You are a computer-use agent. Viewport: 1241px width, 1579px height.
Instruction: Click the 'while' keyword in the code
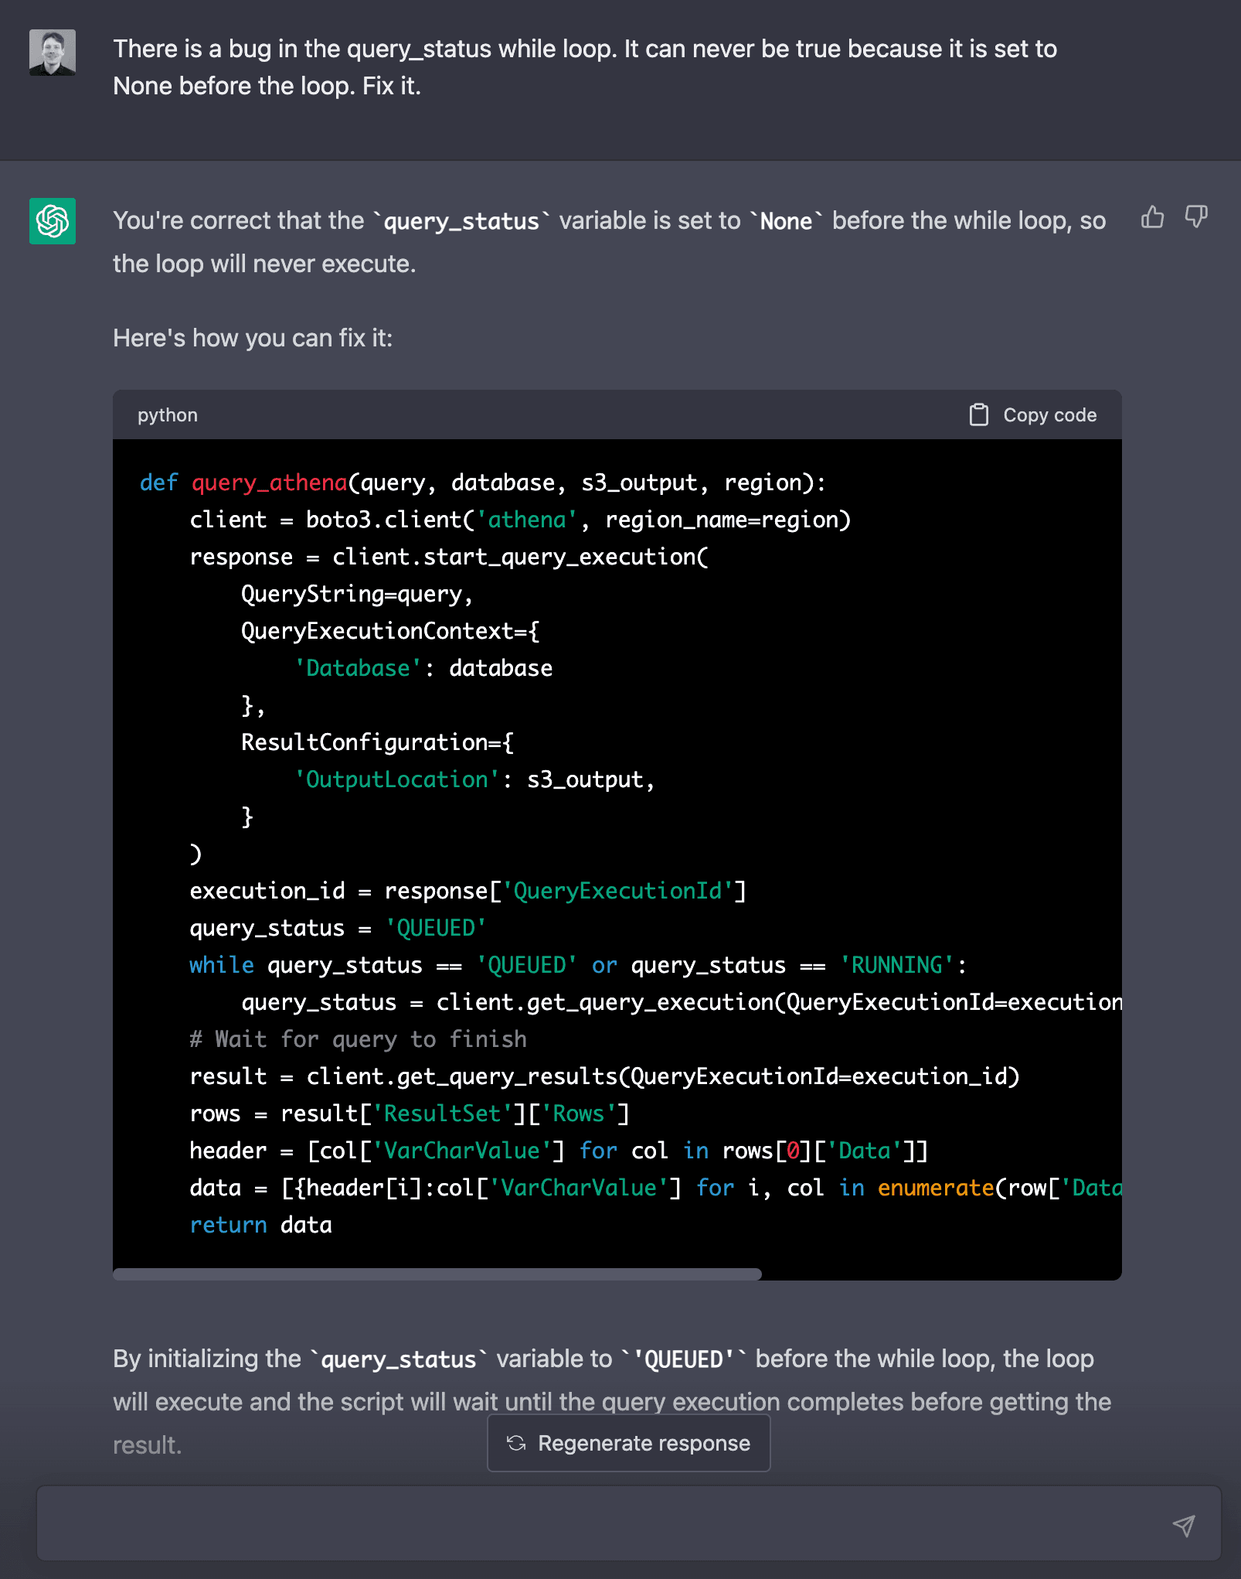pyautogui.click(x=222, y=965)
